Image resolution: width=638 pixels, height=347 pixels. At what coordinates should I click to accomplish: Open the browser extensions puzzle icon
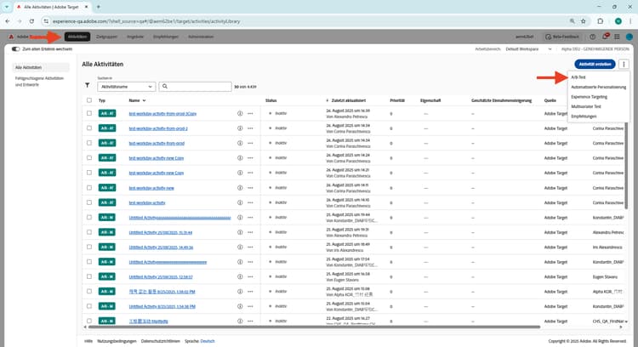601,21
